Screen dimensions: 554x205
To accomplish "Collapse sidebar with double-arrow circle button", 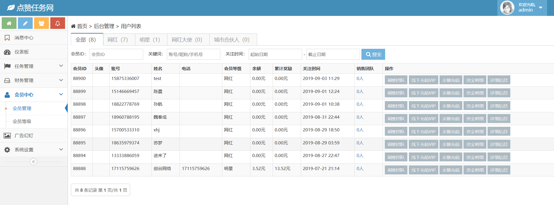I will [34, 162].
